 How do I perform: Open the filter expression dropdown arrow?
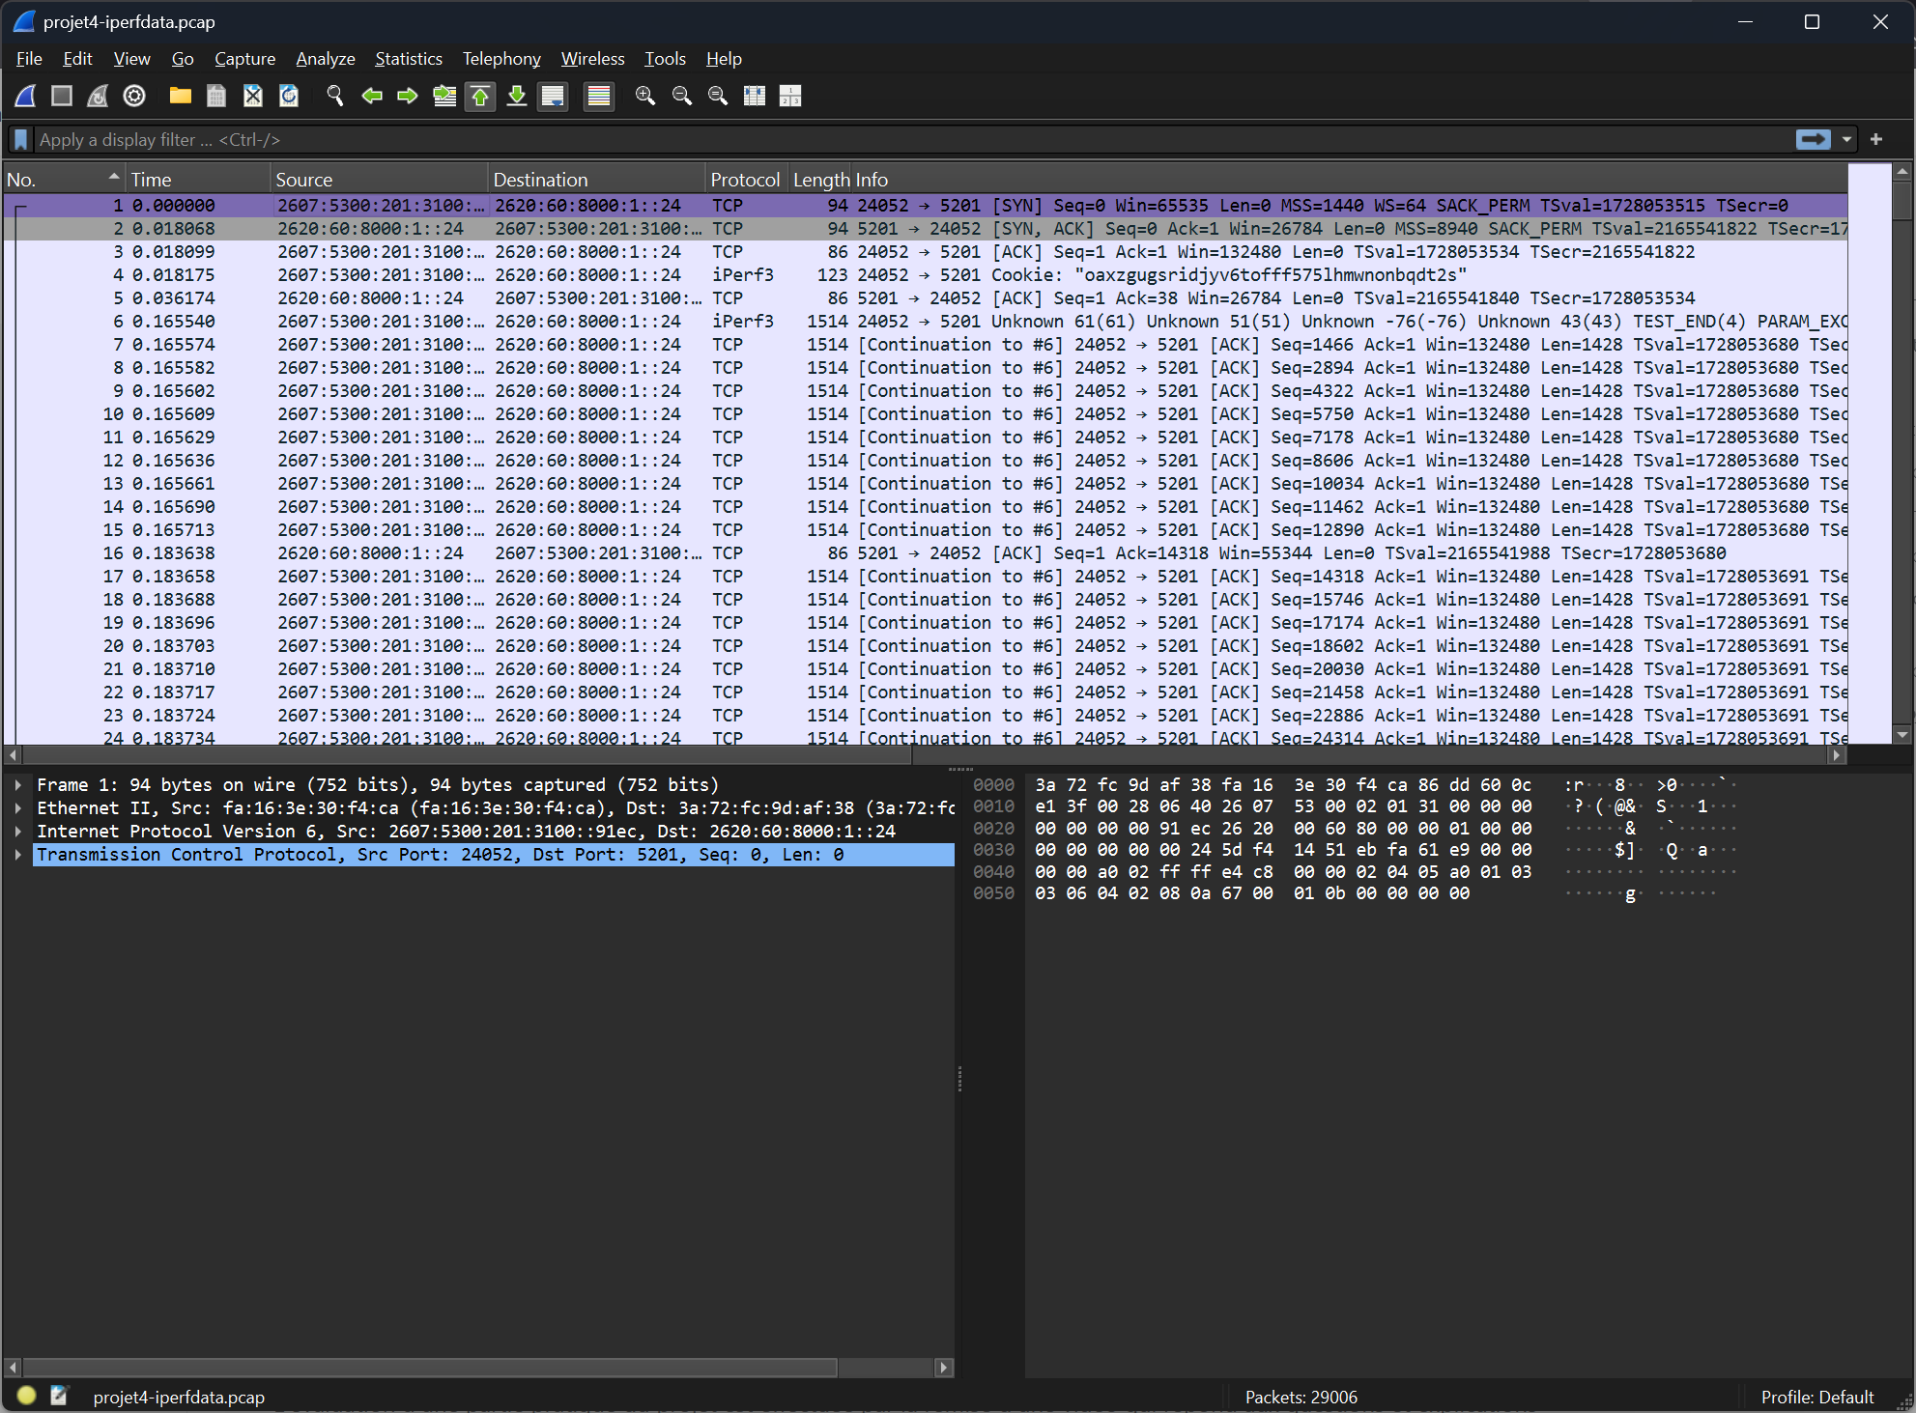tap(1845, 139)
